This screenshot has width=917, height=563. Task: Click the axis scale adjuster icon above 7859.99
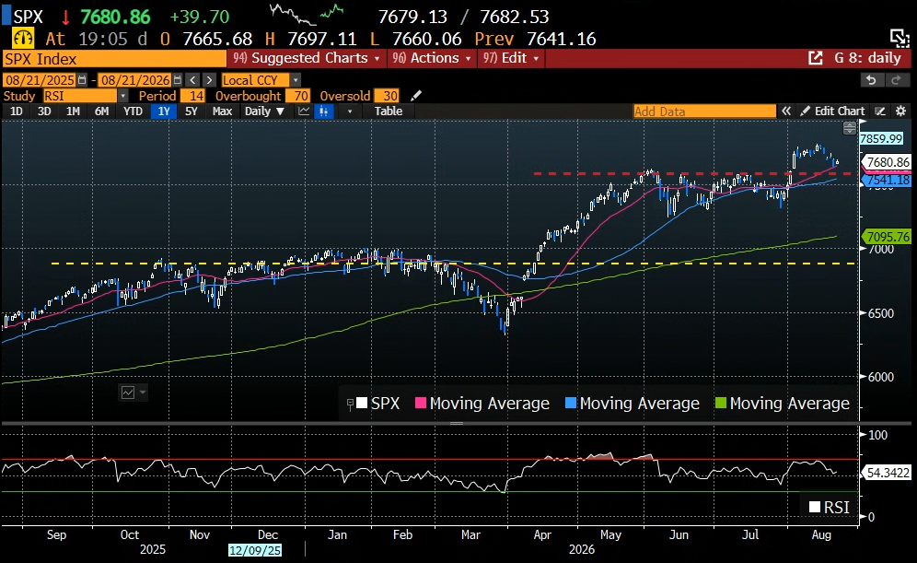pyautogui.click(x=849, y=127)
